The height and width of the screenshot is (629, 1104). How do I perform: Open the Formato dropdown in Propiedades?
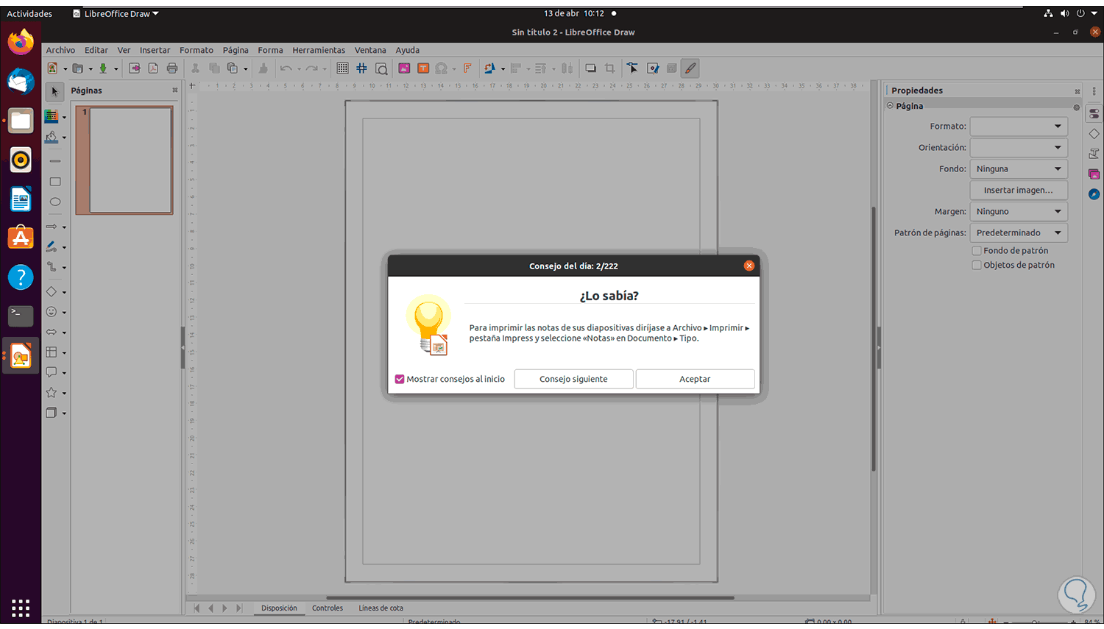point(1058,126)
